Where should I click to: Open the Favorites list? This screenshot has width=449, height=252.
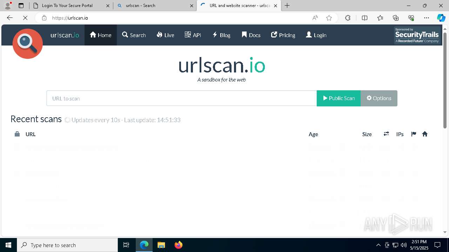pos(380,18)
